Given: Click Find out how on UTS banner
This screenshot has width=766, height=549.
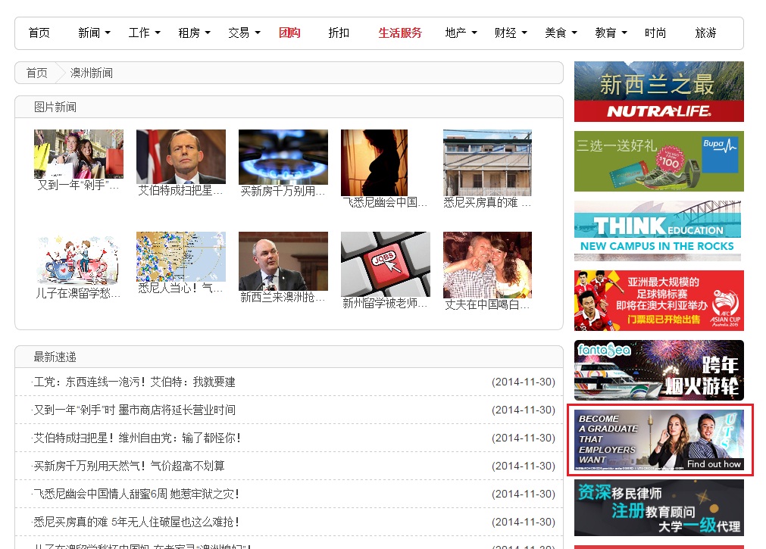Looking at the screenshot, I should pyautogui.click(x=714, y=464).
